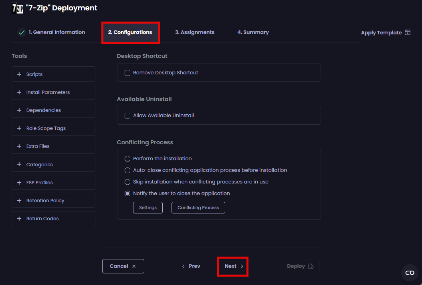Viewport: 422px width, 285px height.
Task: Check Allow Available Uninstall
Action: tap(127, 116)
